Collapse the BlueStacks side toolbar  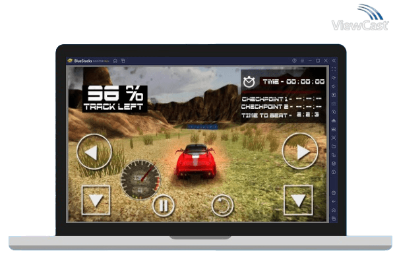click(334, 61)
